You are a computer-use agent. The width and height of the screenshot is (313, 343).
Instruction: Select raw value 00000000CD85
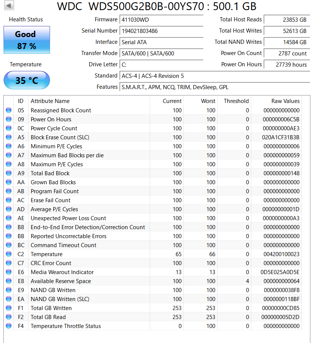(x=281, y=308)
